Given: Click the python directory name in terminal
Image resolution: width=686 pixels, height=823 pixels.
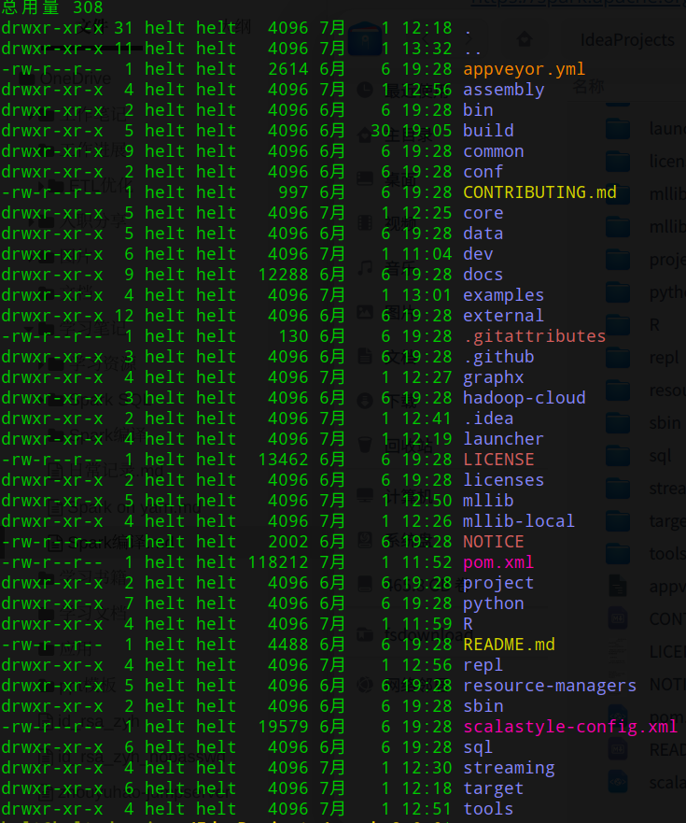Looking at the screenshot, I should click(x=494, y=603).
